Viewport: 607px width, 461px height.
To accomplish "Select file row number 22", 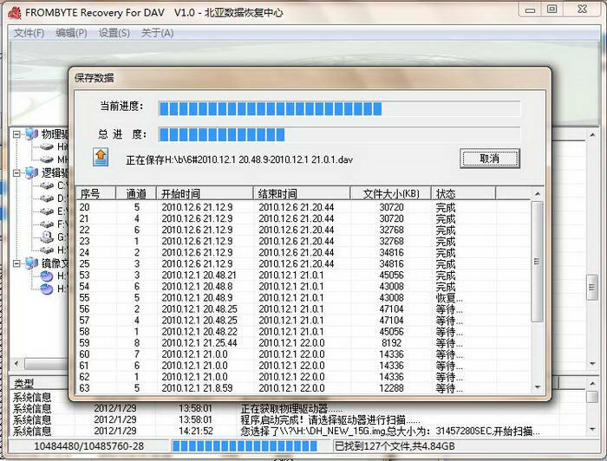I will 303,230.
